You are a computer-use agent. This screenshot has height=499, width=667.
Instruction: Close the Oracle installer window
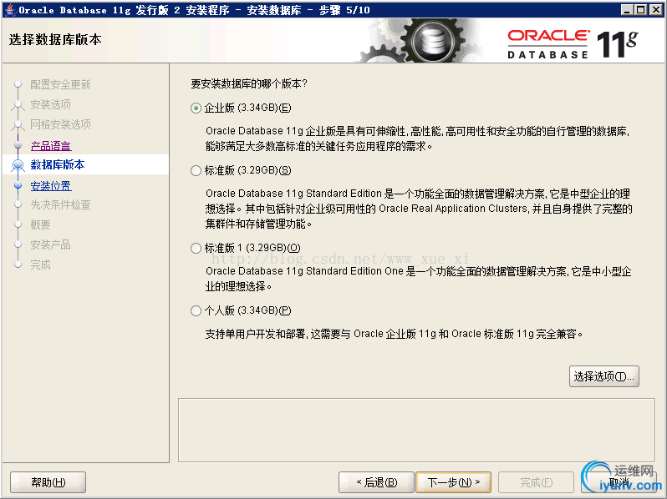655,9
